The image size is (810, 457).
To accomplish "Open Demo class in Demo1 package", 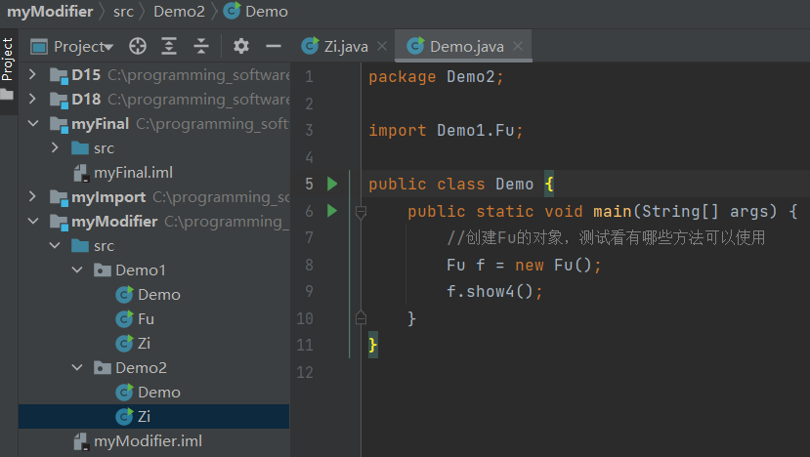I will pos(148,294).
